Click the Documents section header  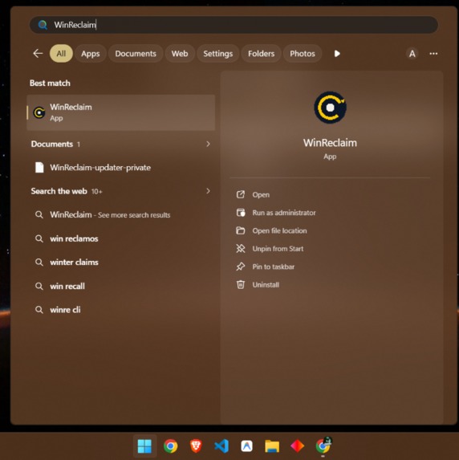[x=52, y=144]
